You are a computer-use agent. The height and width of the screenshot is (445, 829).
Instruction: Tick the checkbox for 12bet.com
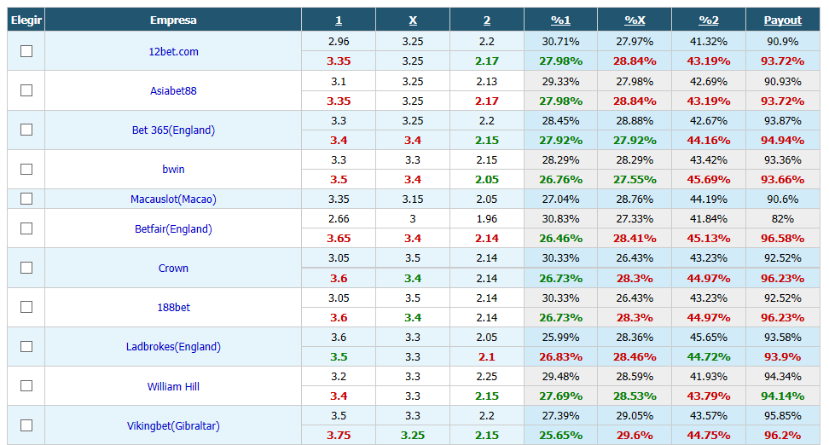tap(26, 51)
